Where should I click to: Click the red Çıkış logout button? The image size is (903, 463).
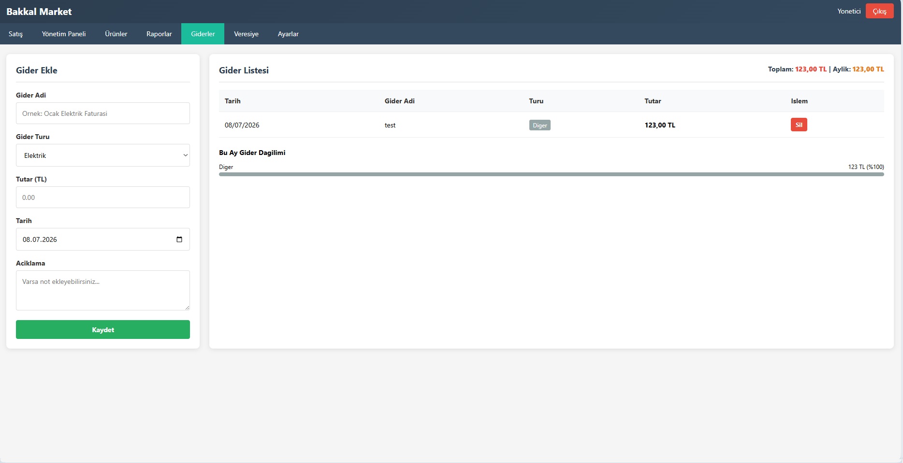tap(879, 11)
